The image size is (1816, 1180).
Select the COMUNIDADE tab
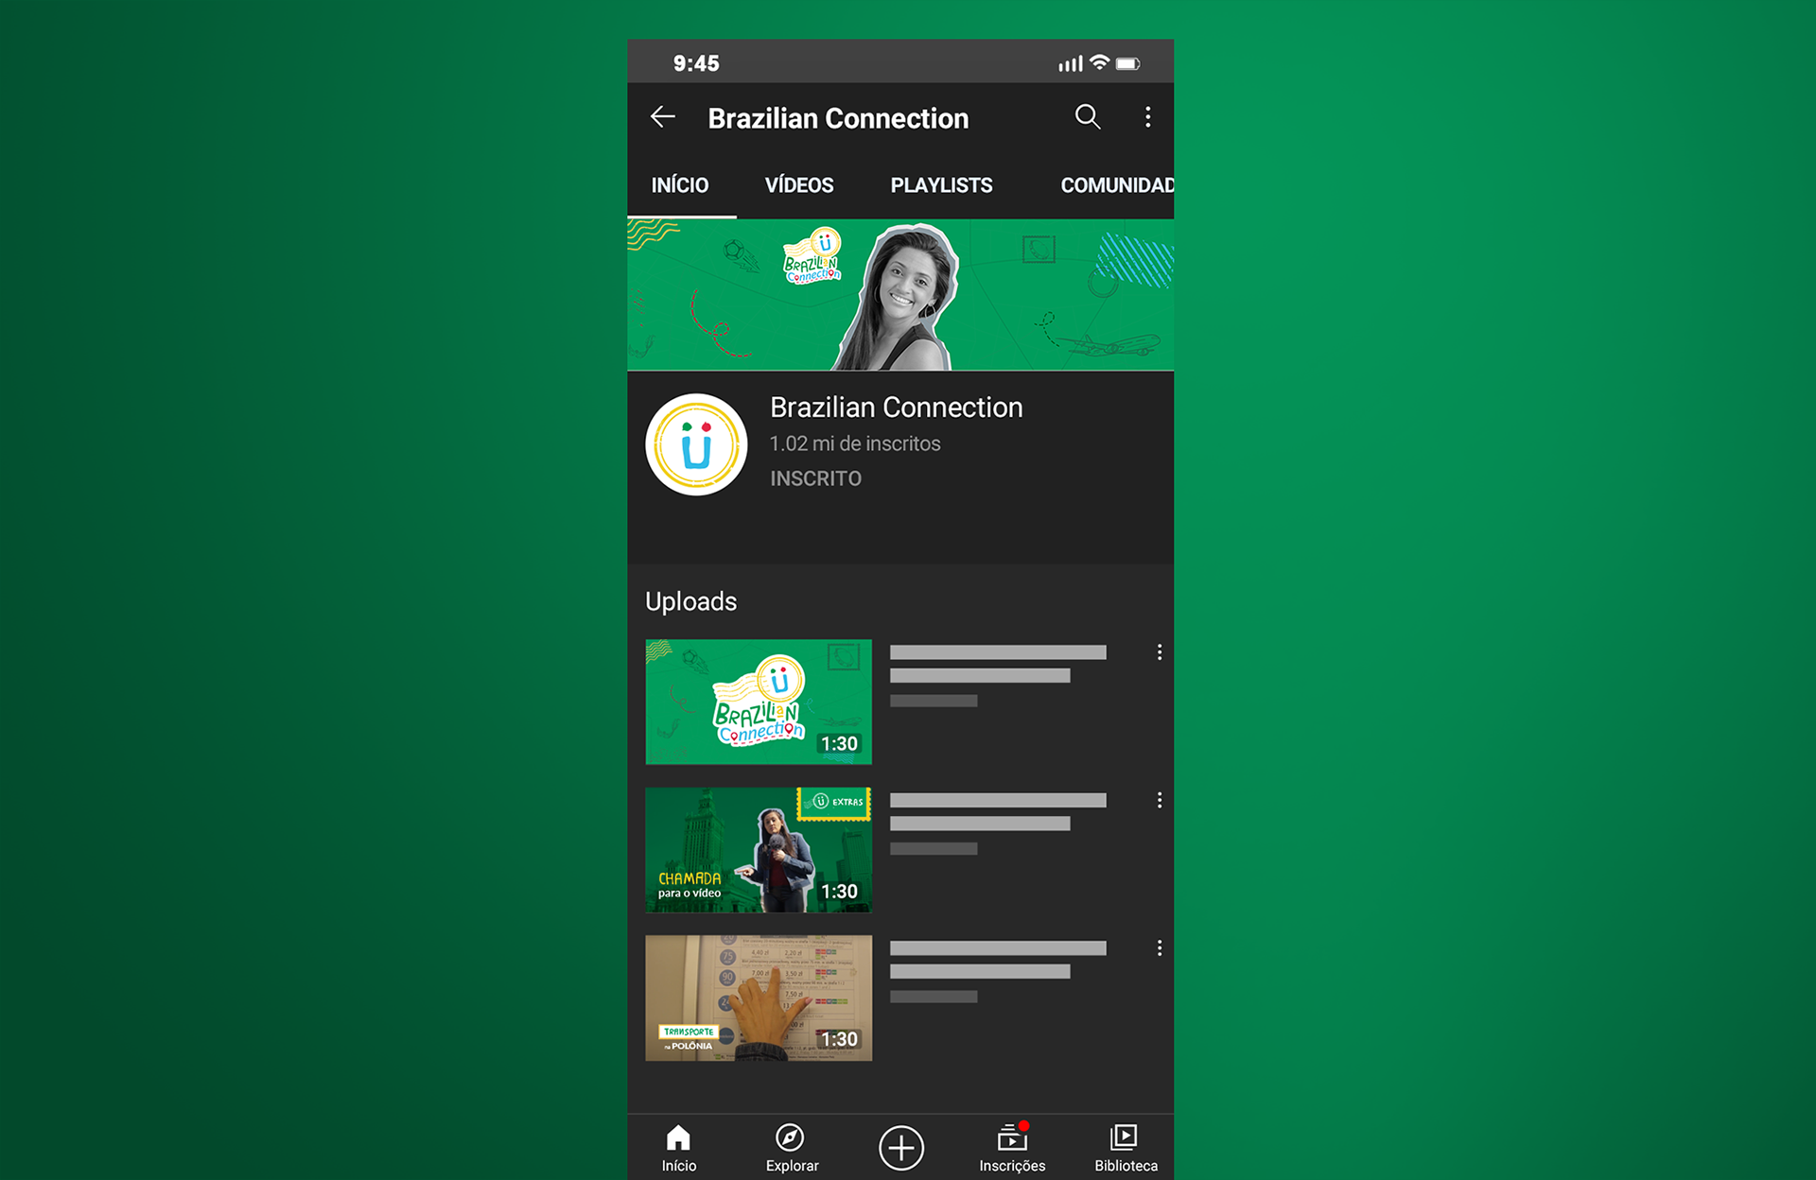click(1116, 185)
